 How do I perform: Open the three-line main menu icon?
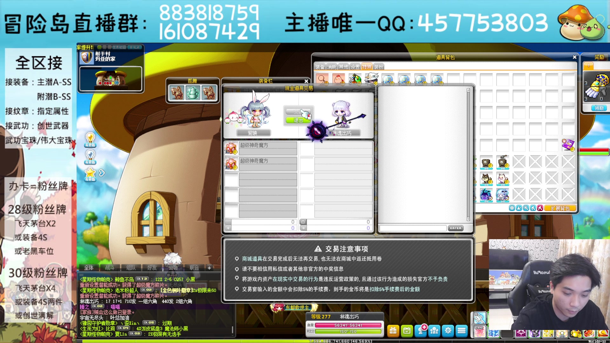coord(462,331)
